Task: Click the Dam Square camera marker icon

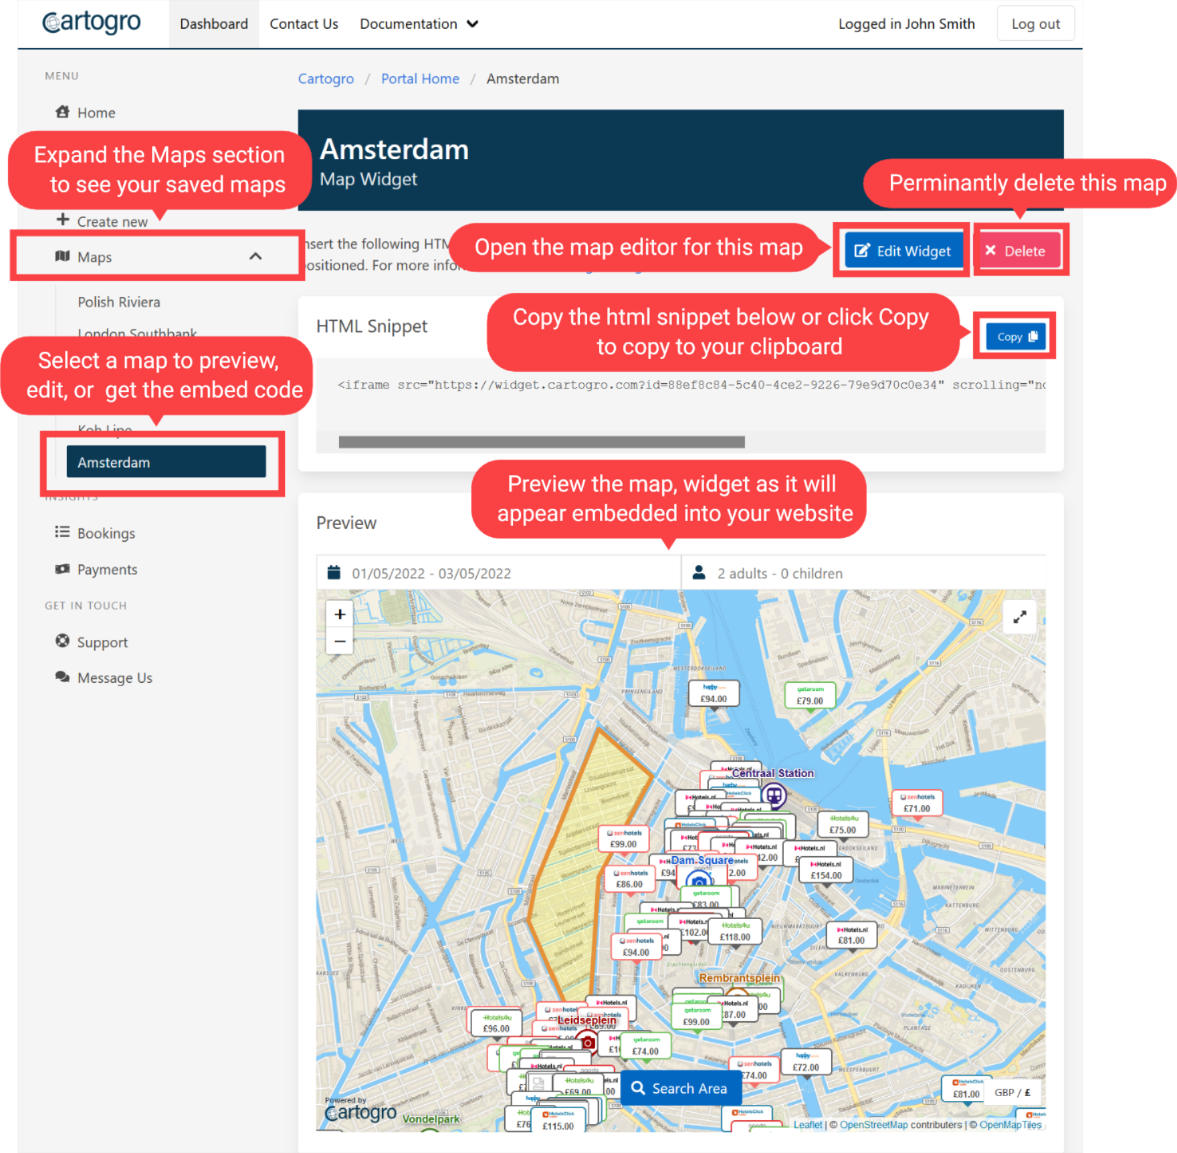Action: (699, 881)
